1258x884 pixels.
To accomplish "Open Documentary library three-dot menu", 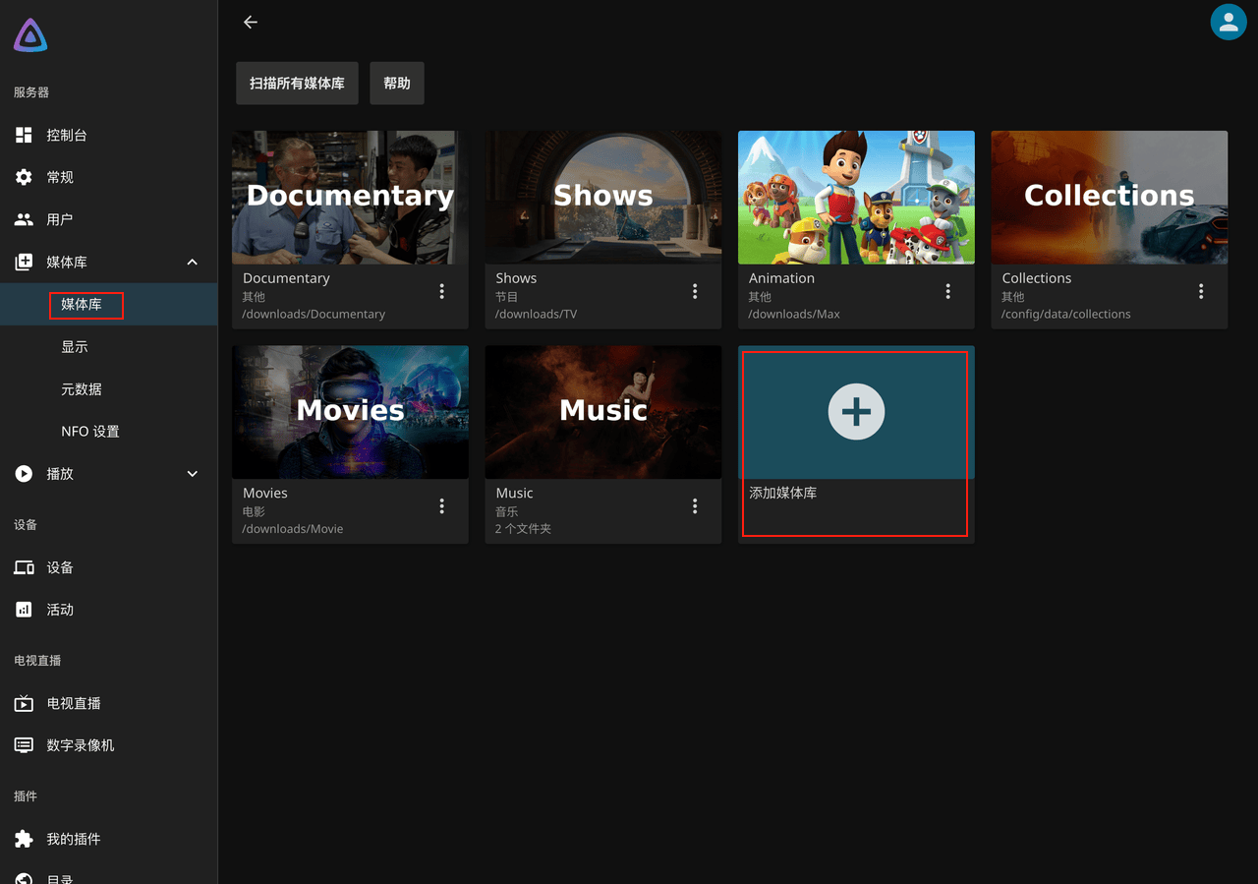I will click(442, 291).
